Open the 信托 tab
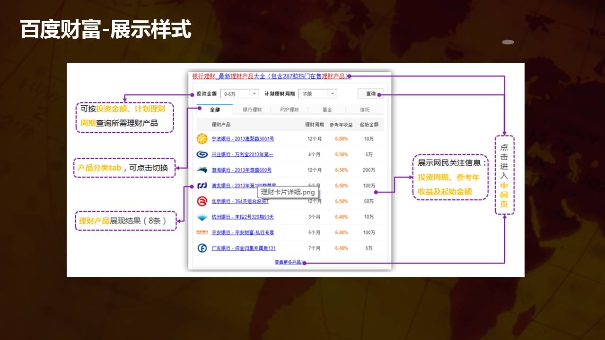Viewport: 605px width, 340px height. [x=365, y=110]
